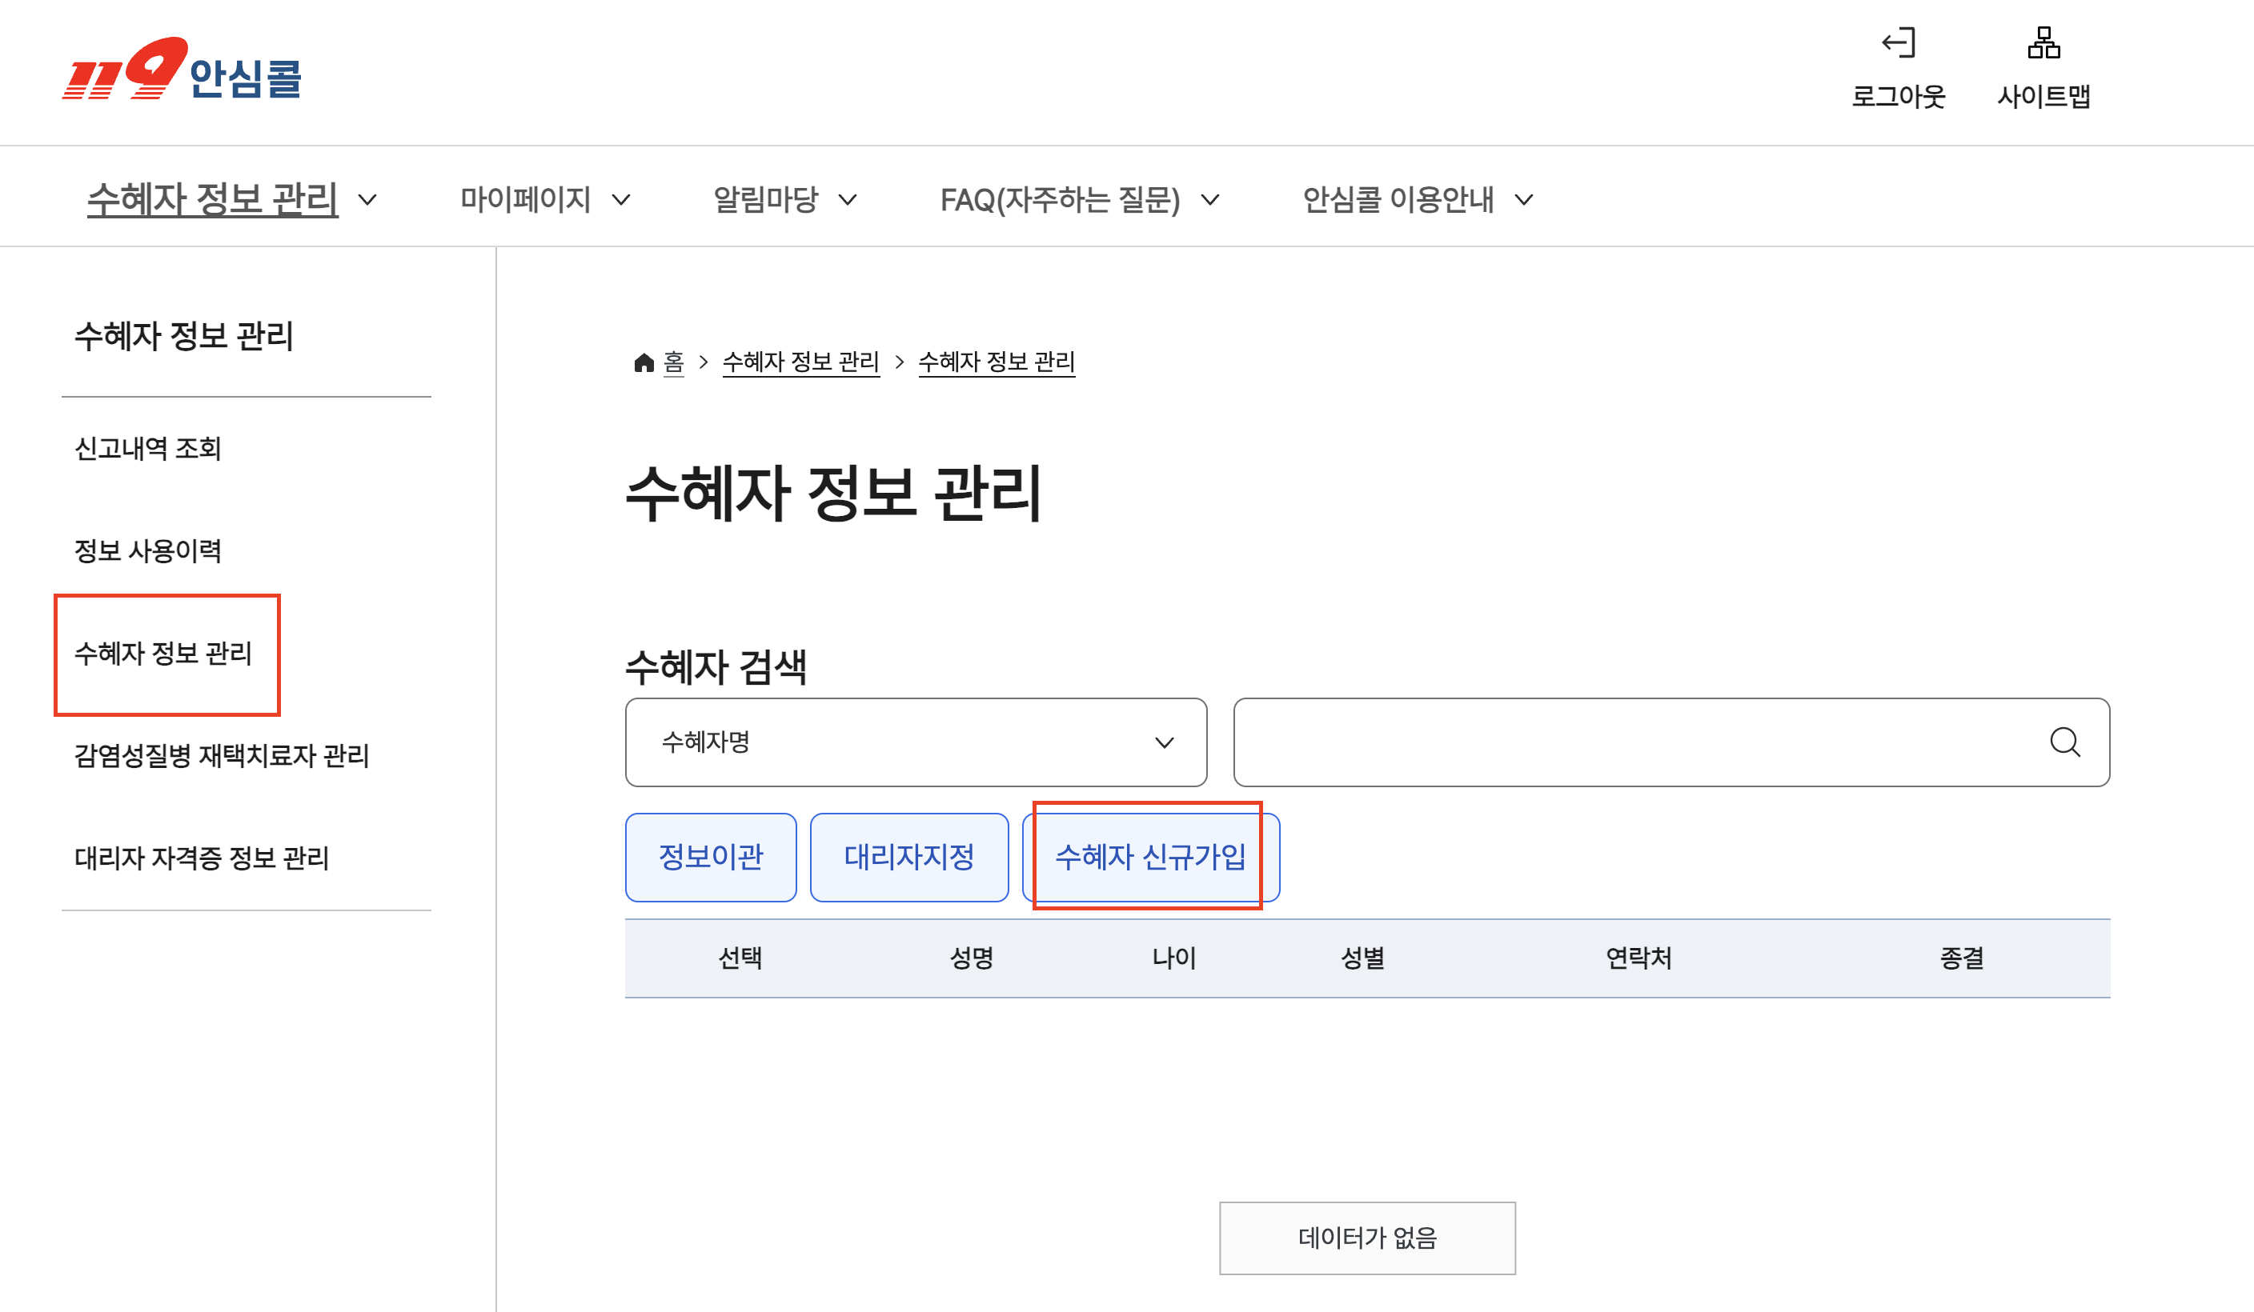Click the large 수혜자 정보 관리 page title
Image resolution: width=2254 pixels, height=1312 pixels.
(x=833, y=493)
